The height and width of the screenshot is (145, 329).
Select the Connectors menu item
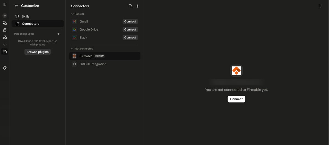[38, 24]
